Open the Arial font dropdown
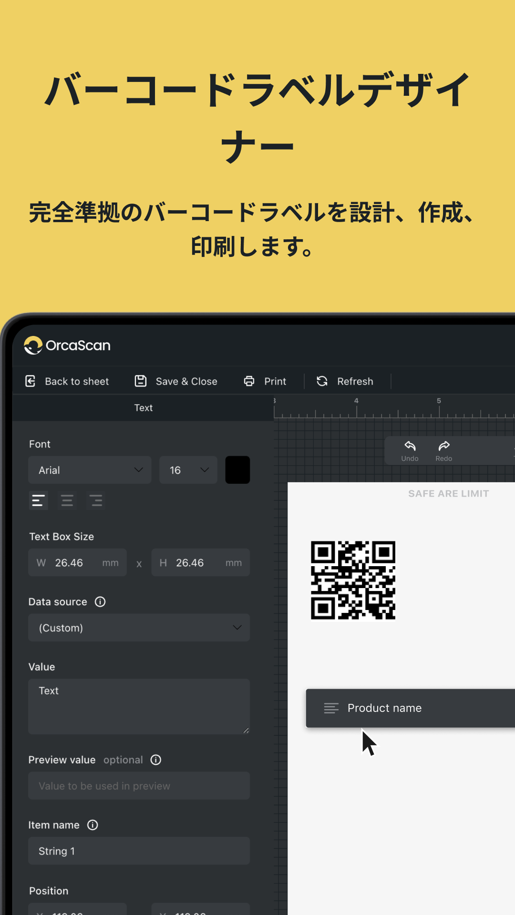The width and height of the screenshot is (515, 915). [90, 470]
